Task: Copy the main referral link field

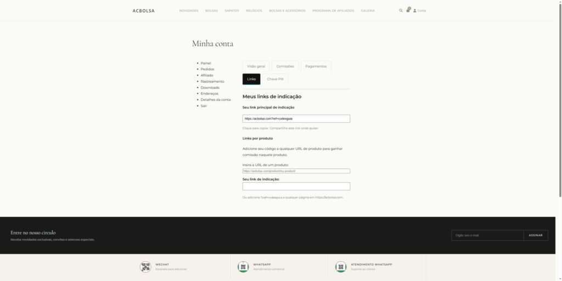Action: point(296,119)
